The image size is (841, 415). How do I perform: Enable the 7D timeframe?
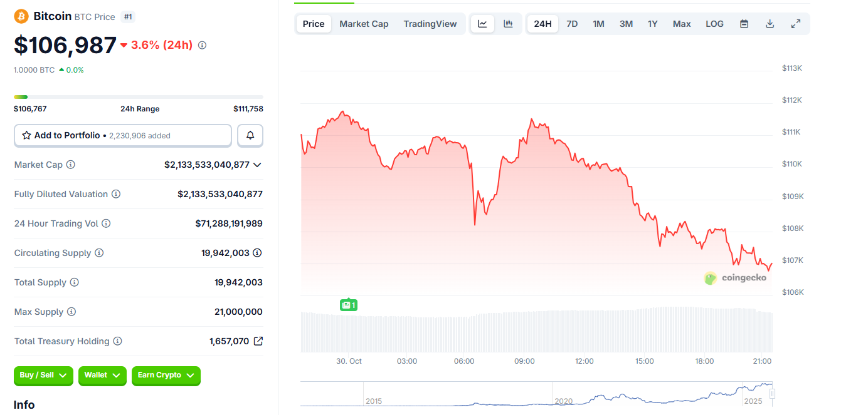click(572, 23)
